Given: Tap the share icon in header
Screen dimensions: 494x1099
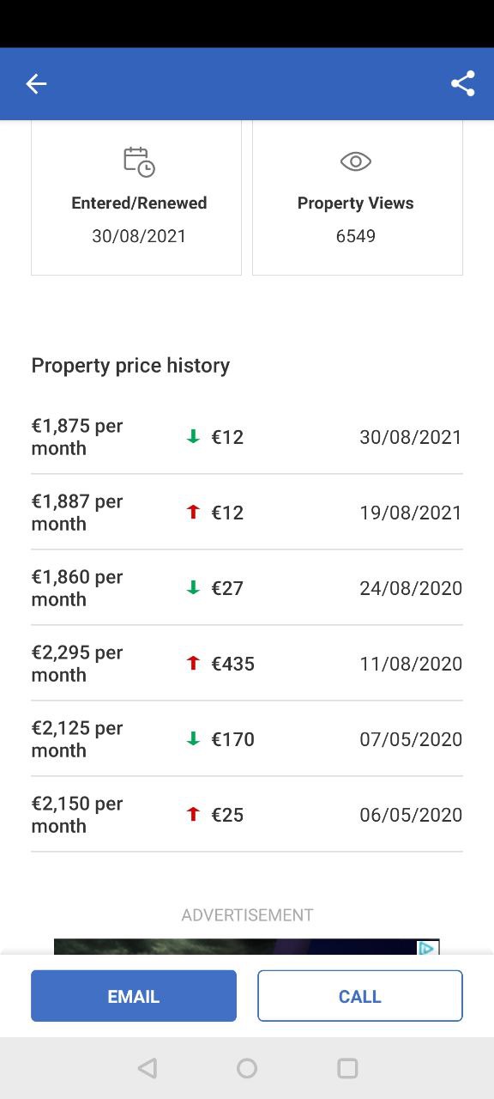Looking at the screenshot, I should click(x=463, y=83).
